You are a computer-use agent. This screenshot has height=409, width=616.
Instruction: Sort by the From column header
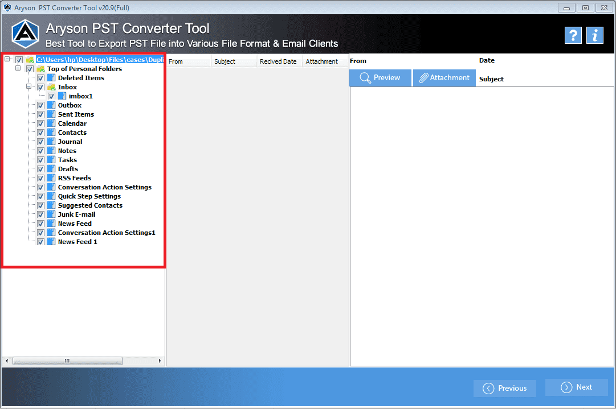pos(189,61)
